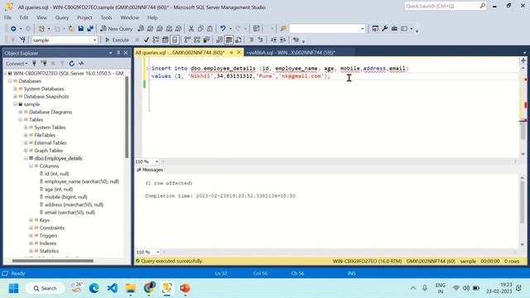Click the Open File folder icon

click(71, 29)
